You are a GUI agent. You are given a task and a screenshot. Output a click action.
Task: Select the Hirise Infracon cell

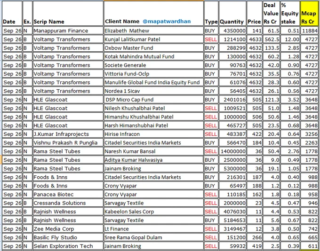pyautogui.click(x=154, y=134)
